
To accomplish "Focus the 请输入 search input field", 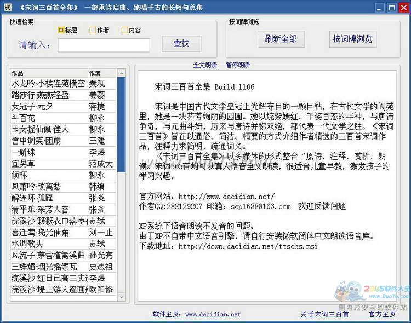I will tap(104, 45).
